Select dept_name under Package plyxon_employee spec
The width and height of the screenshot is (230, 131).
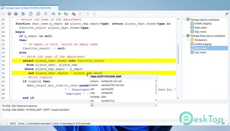[200, 28]
